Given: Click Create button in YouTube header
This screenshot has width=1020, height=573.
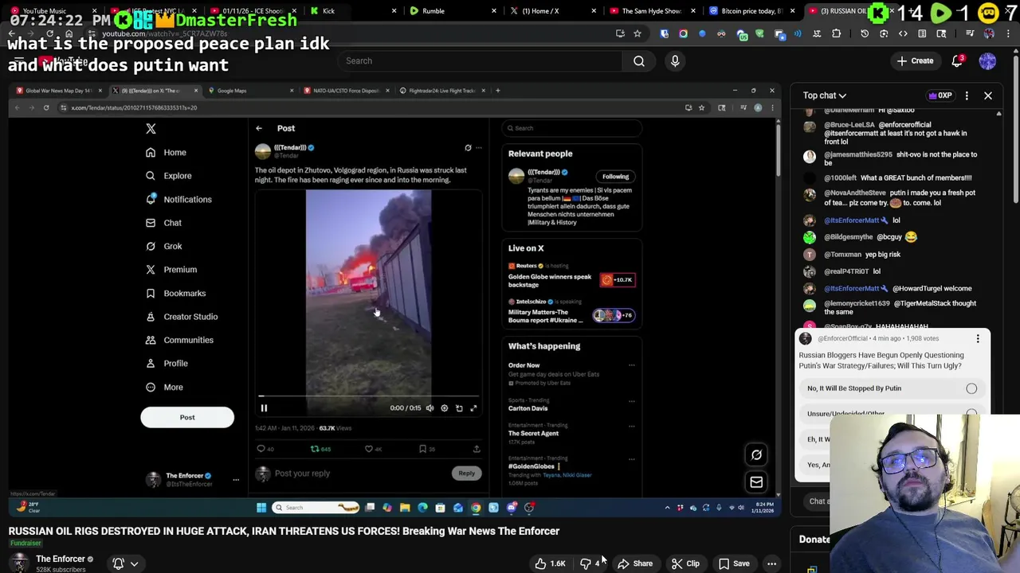Looking at the screenshot, I should [x=915, y=60].
